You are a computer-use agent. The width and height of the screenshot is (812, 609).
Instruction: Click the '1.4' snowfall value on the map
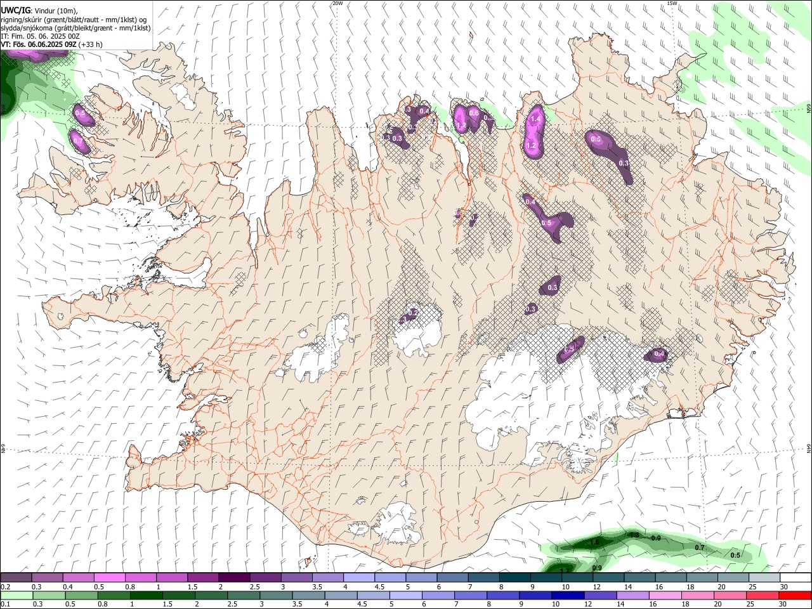[535, 119]
